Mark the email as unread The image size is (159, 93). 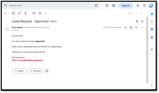pyautogui.click(x=34, y=13)
